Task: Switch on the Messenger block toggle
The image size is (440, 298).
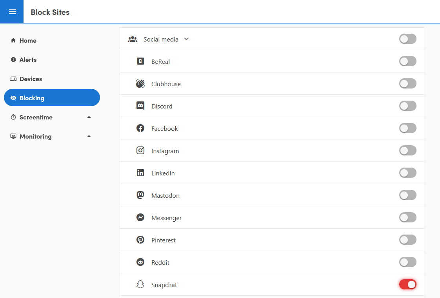Action: 408,217
